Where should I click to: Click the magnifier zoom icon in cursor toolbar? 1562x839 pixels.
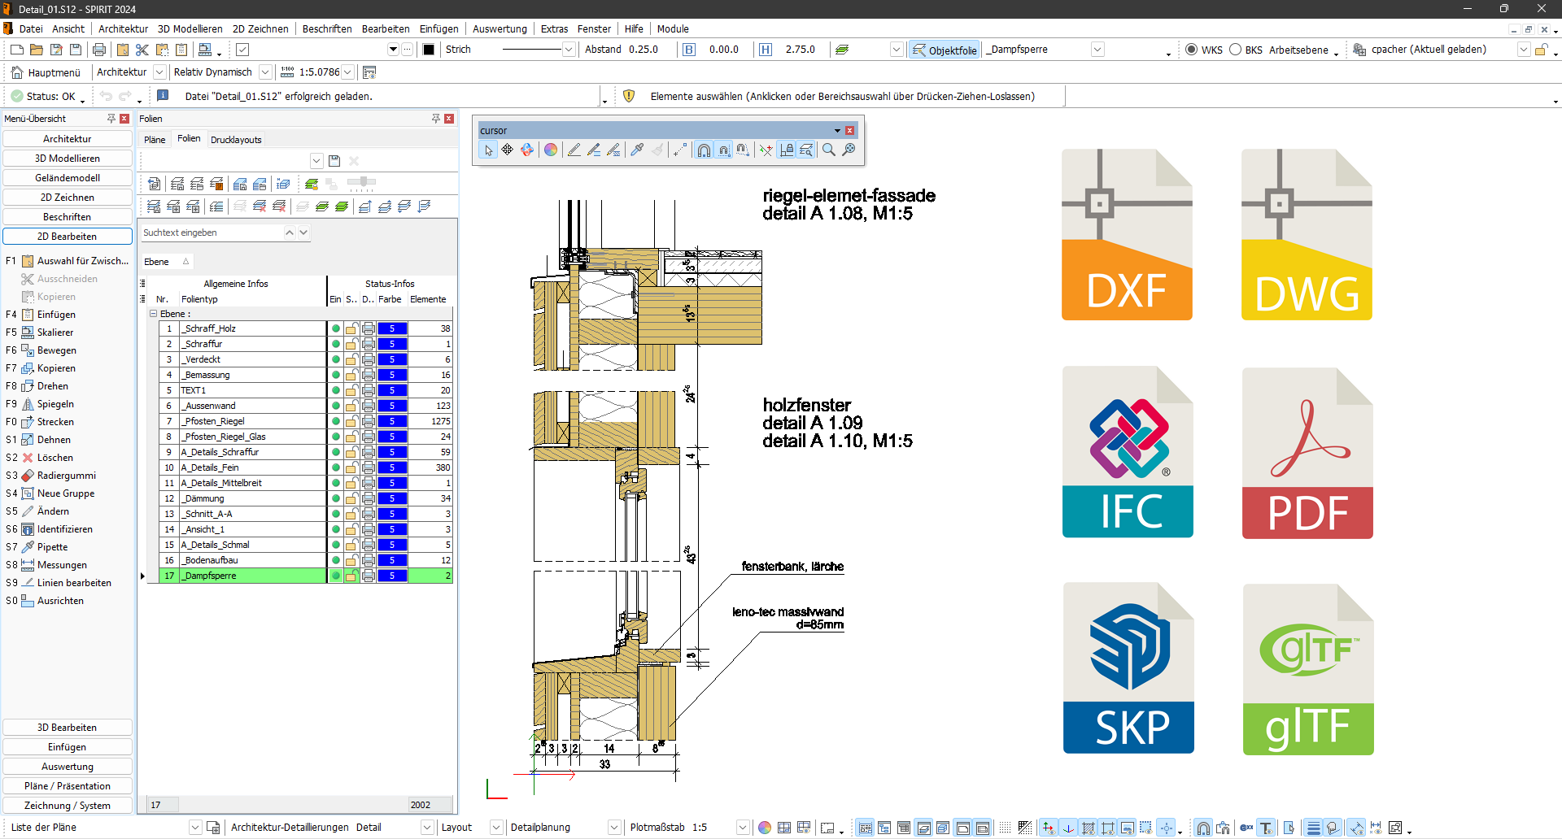coord(828,150)
